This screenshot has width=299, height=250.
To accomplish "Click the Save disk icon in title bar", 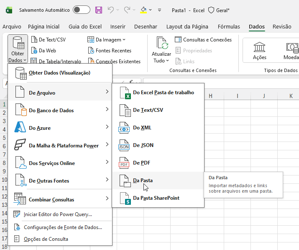I will coord(99,10).
